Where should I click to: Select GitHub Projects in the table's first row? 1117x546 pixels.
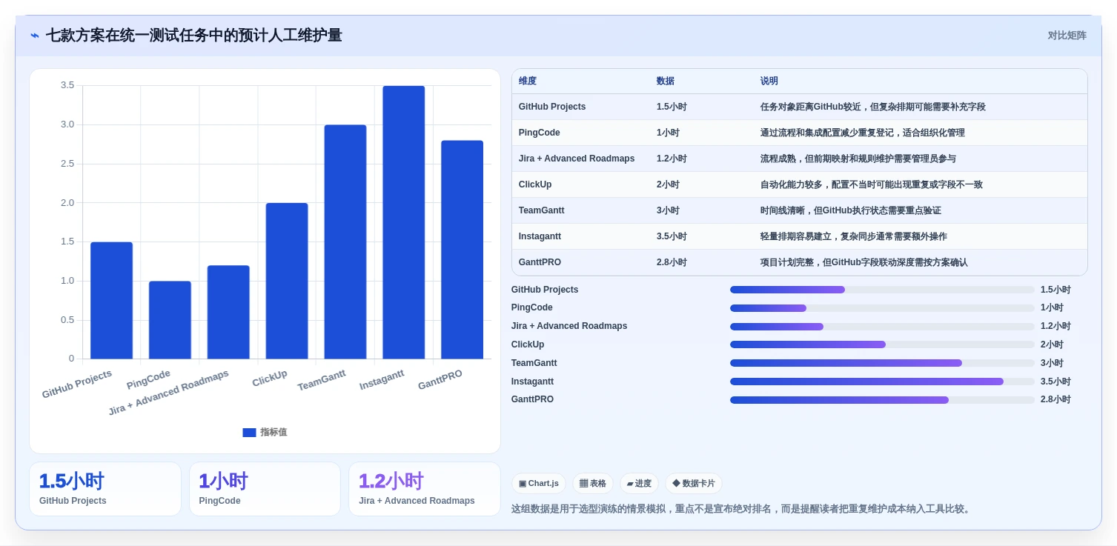(552, 107)
